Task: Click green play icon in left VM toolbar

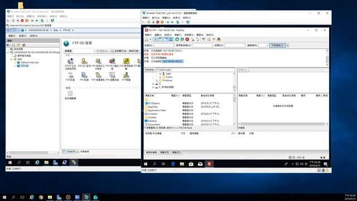Action: coord(37,21)
